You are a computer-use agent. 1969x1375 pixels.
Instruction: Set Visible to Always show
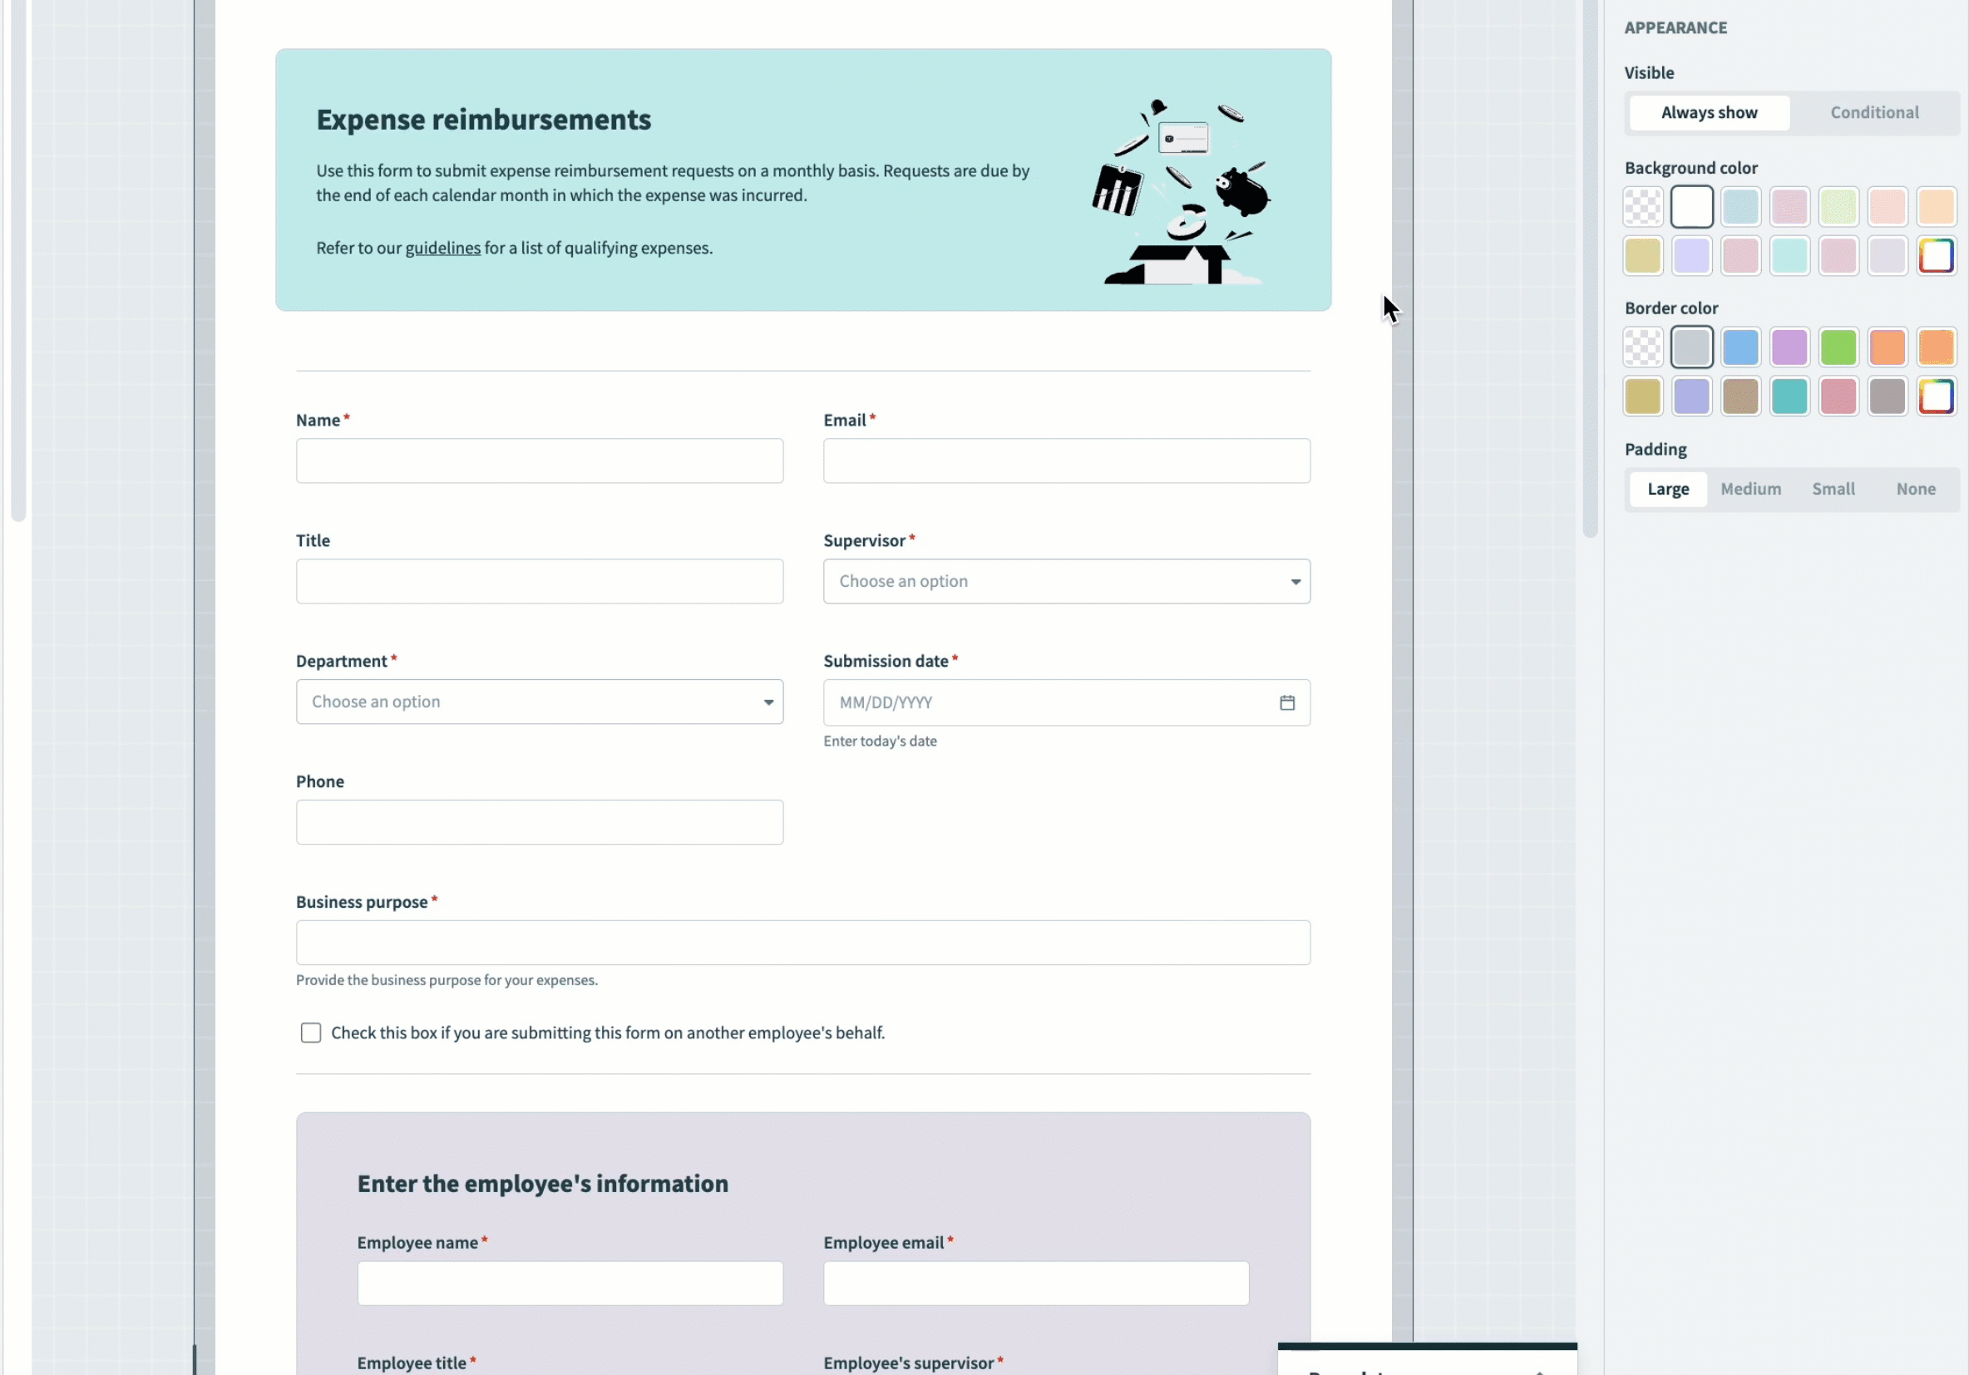click(1708, 112)
